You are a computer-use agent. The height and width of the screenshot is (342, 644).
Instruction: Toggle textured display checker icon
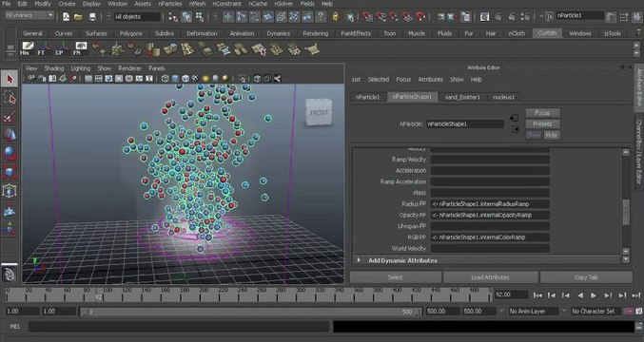pos(195,78)
